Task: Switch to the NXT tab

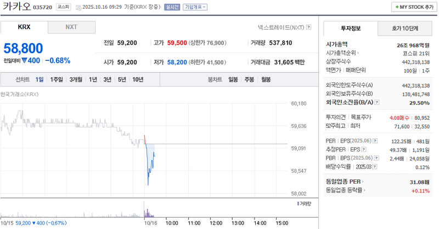Action: [x=71, y=27]
